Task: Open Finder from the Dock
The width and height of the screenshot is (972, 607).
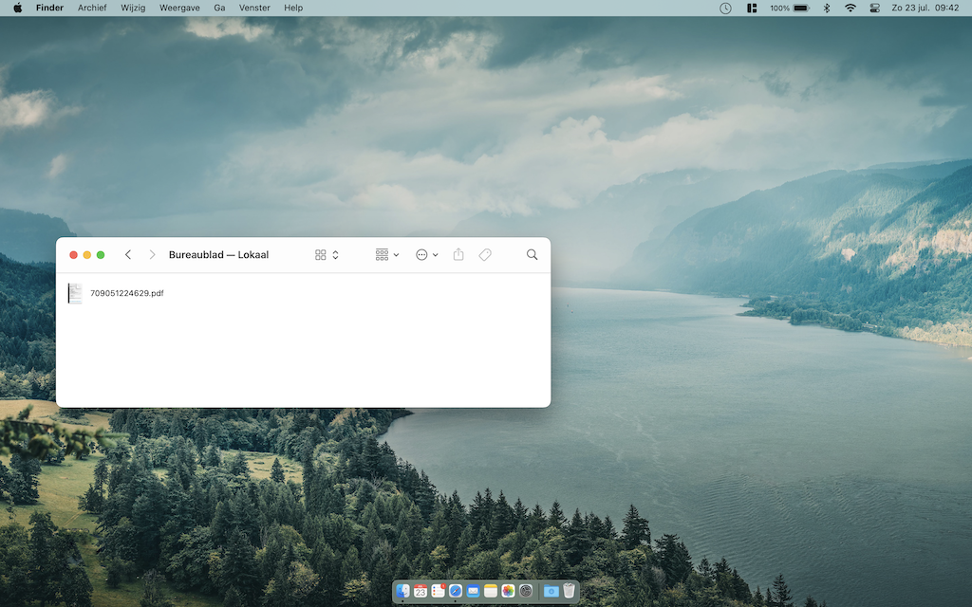Action: point(402,591)
